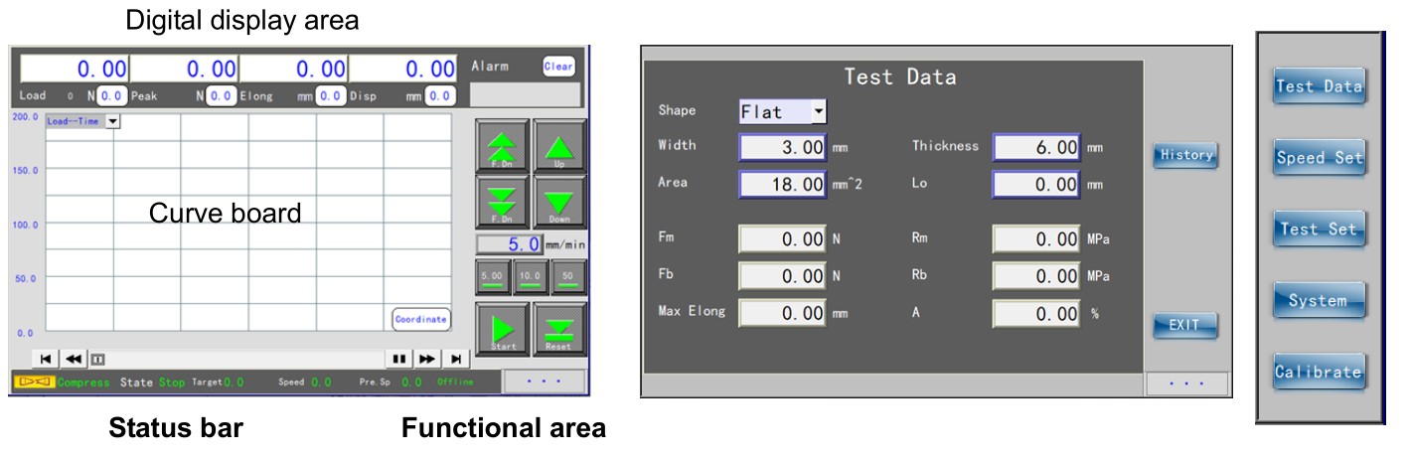This screenshot has height=459, width=1408.
Task: Click the single down-arrow Down button
Action: (x=559, y=202)
